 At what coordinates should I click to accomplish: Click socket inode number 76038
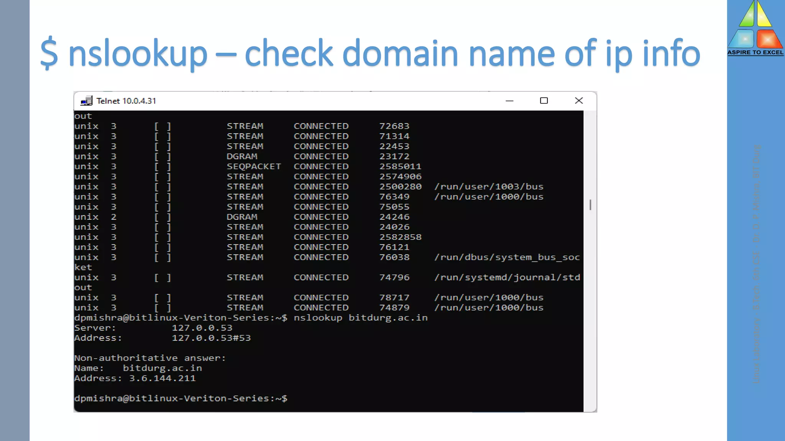394,257
